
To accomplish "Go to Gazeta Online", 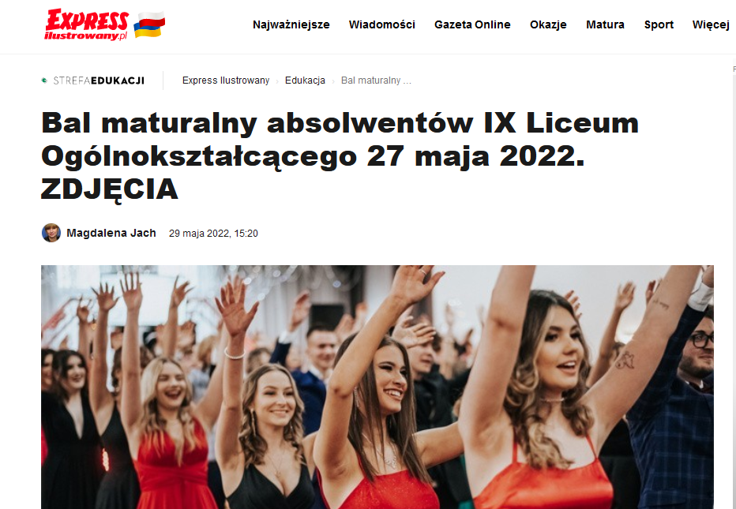I will [472, 24].
